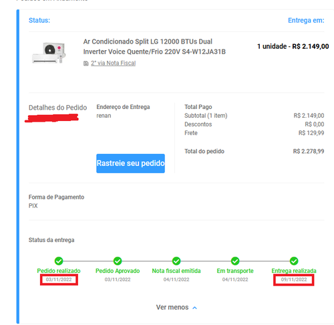The width and height of the screenshot is (334, 325).
Task: Select the Pedido realizado date 03/11/2022
Action: [59, 280]
